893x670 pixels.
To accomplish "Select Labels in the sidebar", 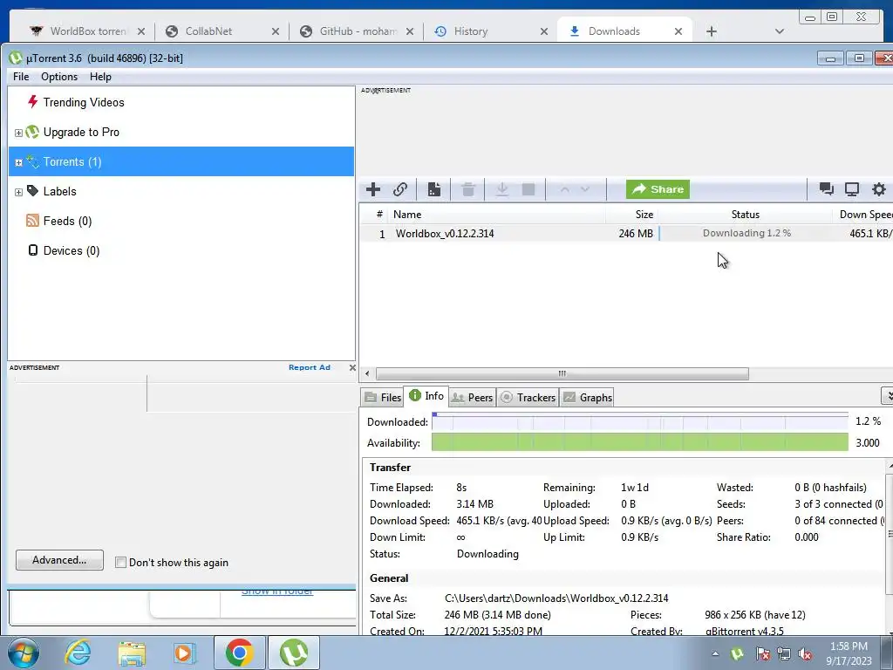I will click(x=59, y=191).
